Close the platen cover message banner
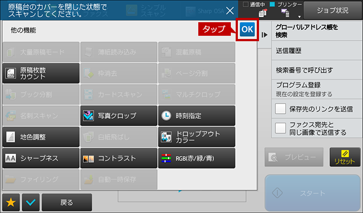The width and height of the screenshot is (363, 213). (x=230, y=10)
